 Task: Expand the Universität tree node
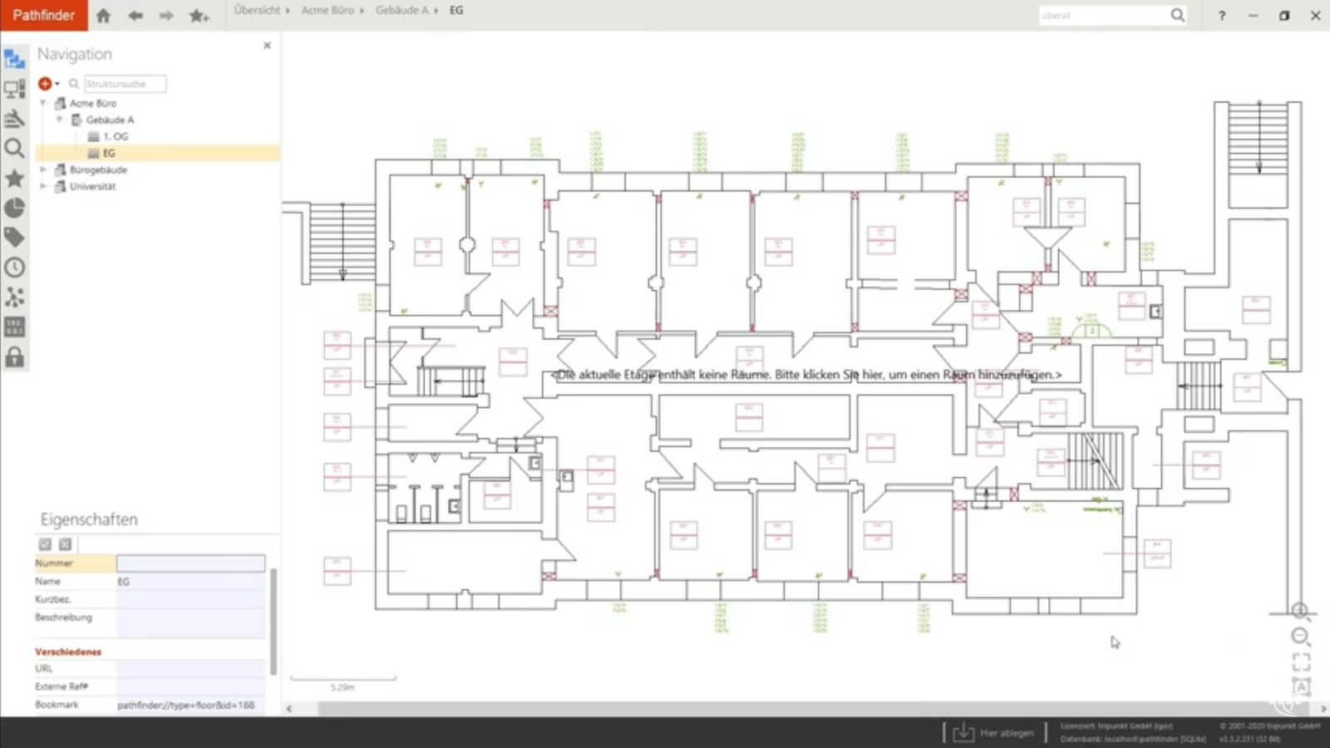coord(43,186)
